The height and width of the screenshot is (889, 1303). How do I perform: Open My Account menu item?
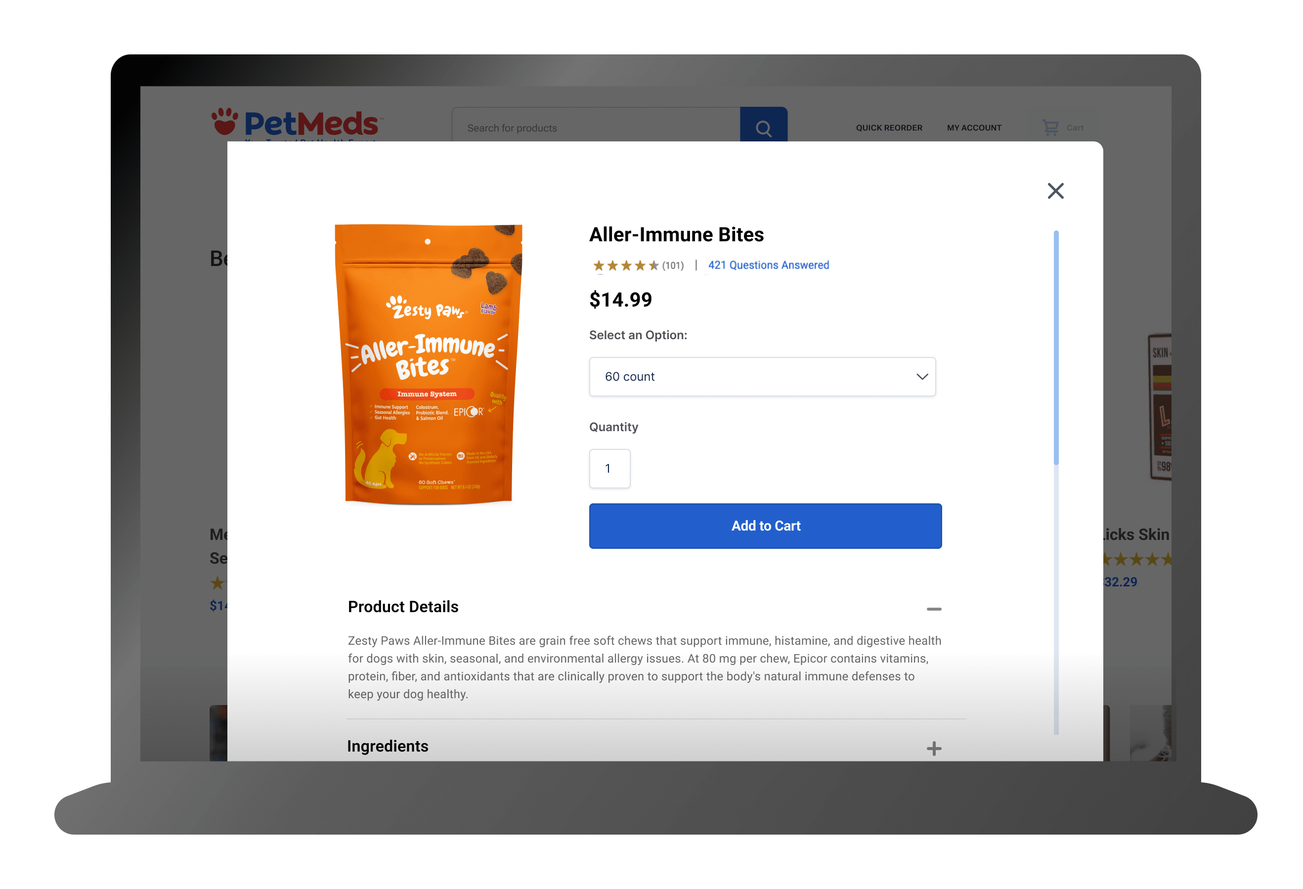tap(974, 128)
